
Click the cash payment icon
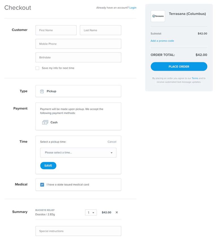click(45, 122)
